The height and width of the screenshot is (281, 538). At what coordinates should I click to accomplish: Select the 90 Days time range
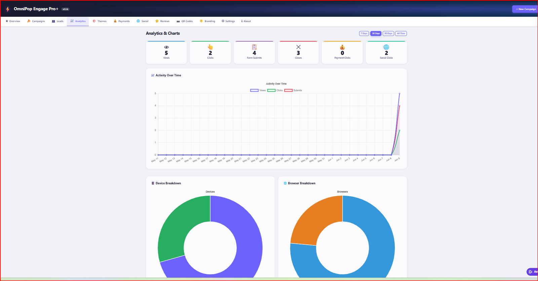point(388,34)
